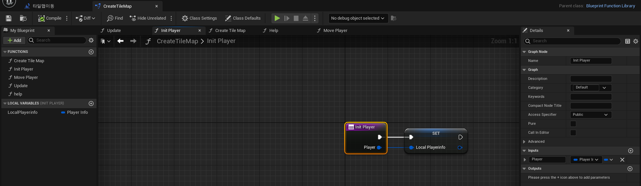Open Class Defaults
The height and width of the screenshot is (186, 641).
point(243,18)
